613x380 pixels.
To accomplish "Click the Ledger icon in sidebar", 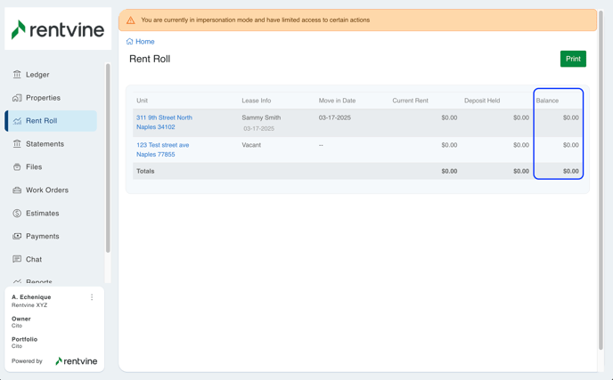I will [x=17, y=75].
